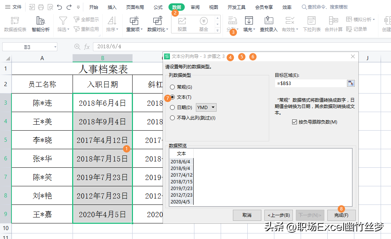Click the zoom magnifier icon in formula bar
391x239 pixels.
77,47
